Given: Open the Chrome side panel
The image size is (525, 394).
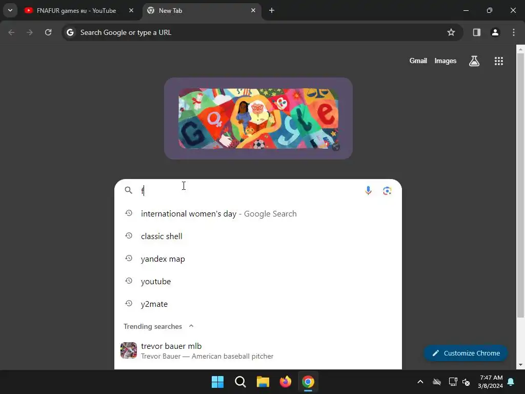Looking at the screenshot, I should coord(476,32).
